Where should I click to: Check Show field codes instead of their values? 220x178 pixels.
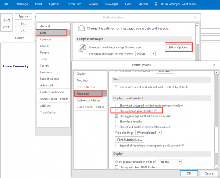coord(116,127)
